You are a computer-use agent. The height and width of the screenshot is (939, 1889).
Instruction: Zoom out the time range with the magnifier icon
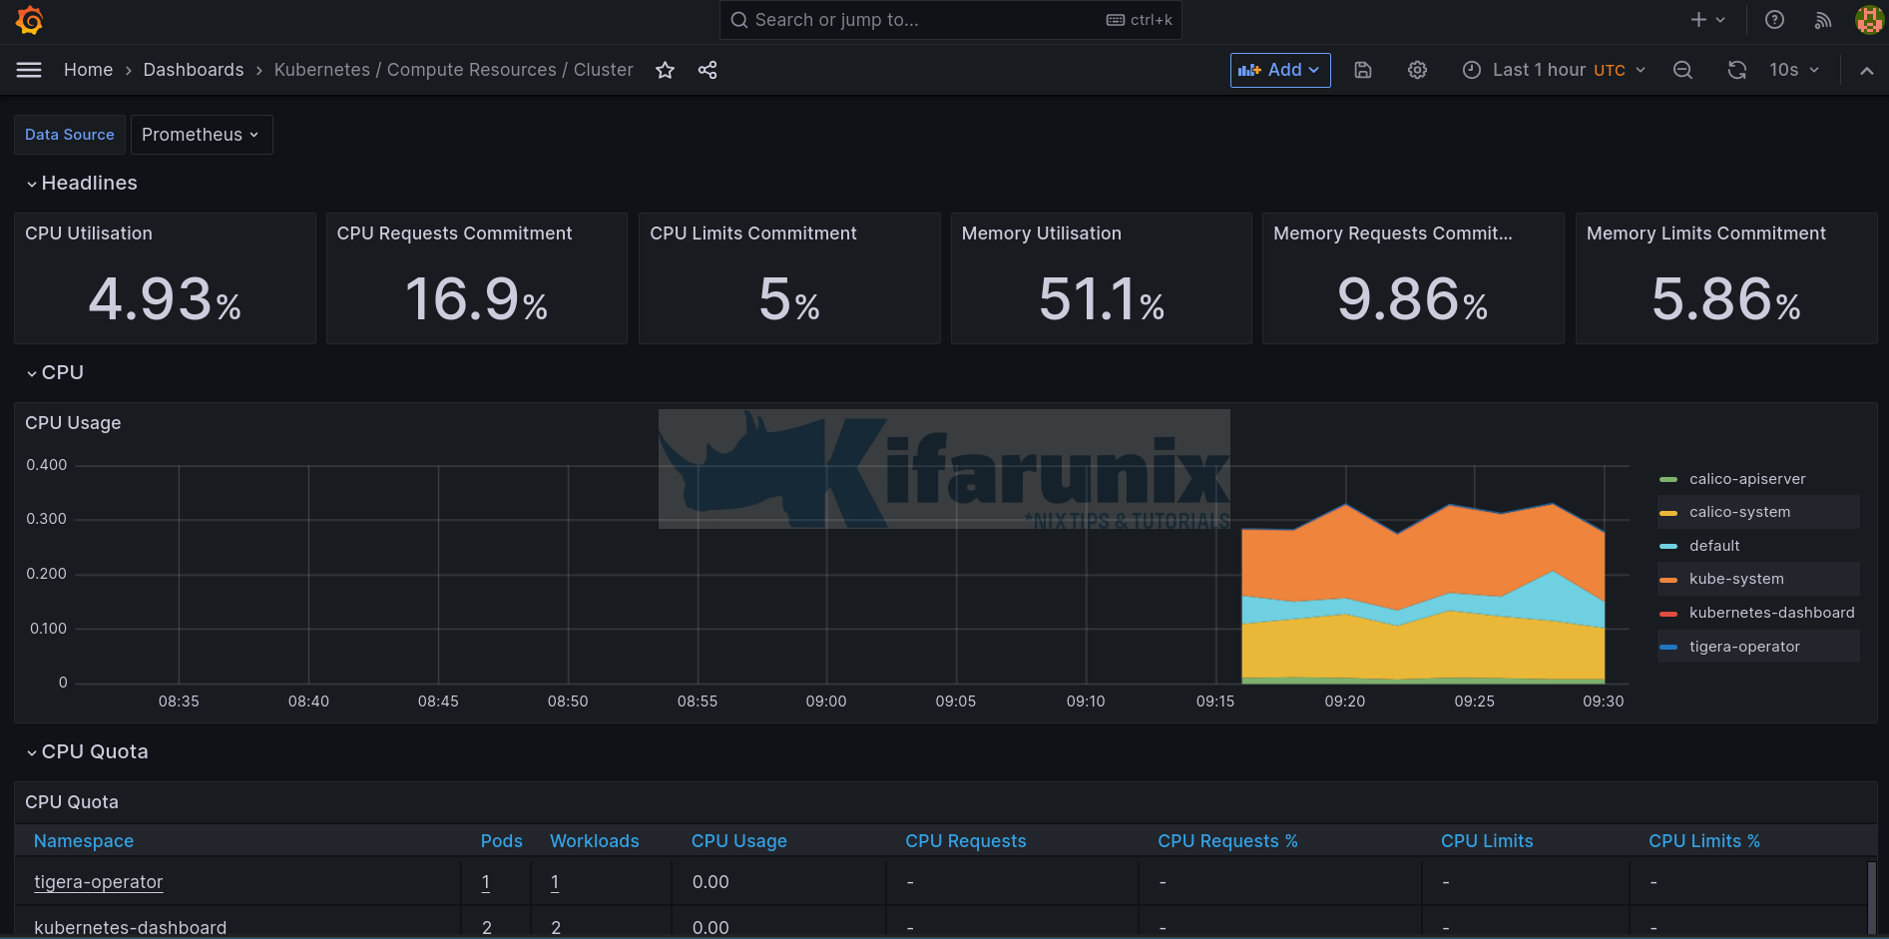[1682, 70]
